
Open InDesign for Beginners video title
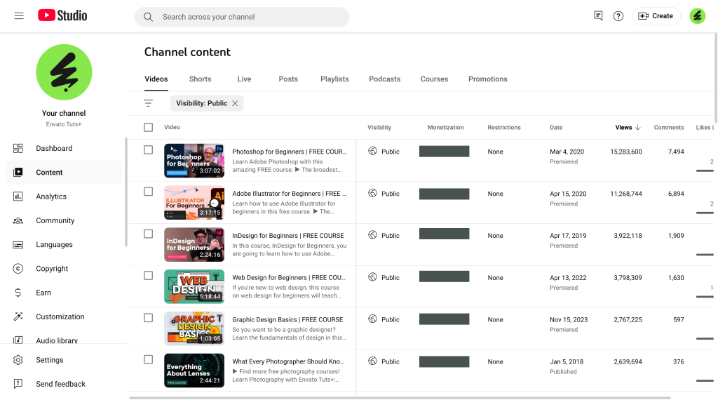288,236
